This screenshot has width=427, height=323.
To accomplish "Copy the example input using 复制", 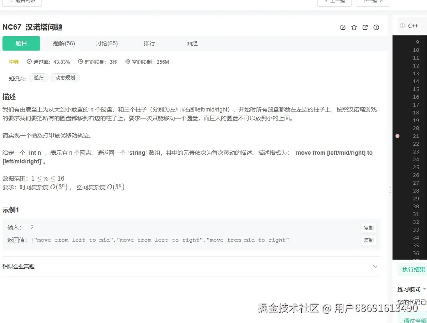I will coord(368,228).
